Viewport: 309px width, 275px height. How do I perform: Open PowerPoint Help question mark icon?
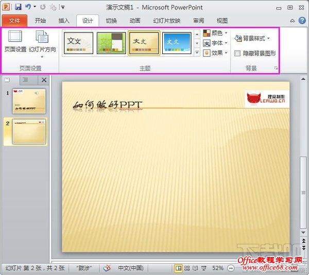(302, 21)
